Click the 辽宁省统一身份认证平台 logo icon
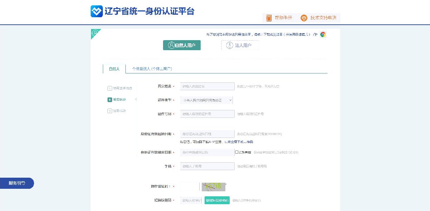430x211 pixels. [x=96, y=11]
